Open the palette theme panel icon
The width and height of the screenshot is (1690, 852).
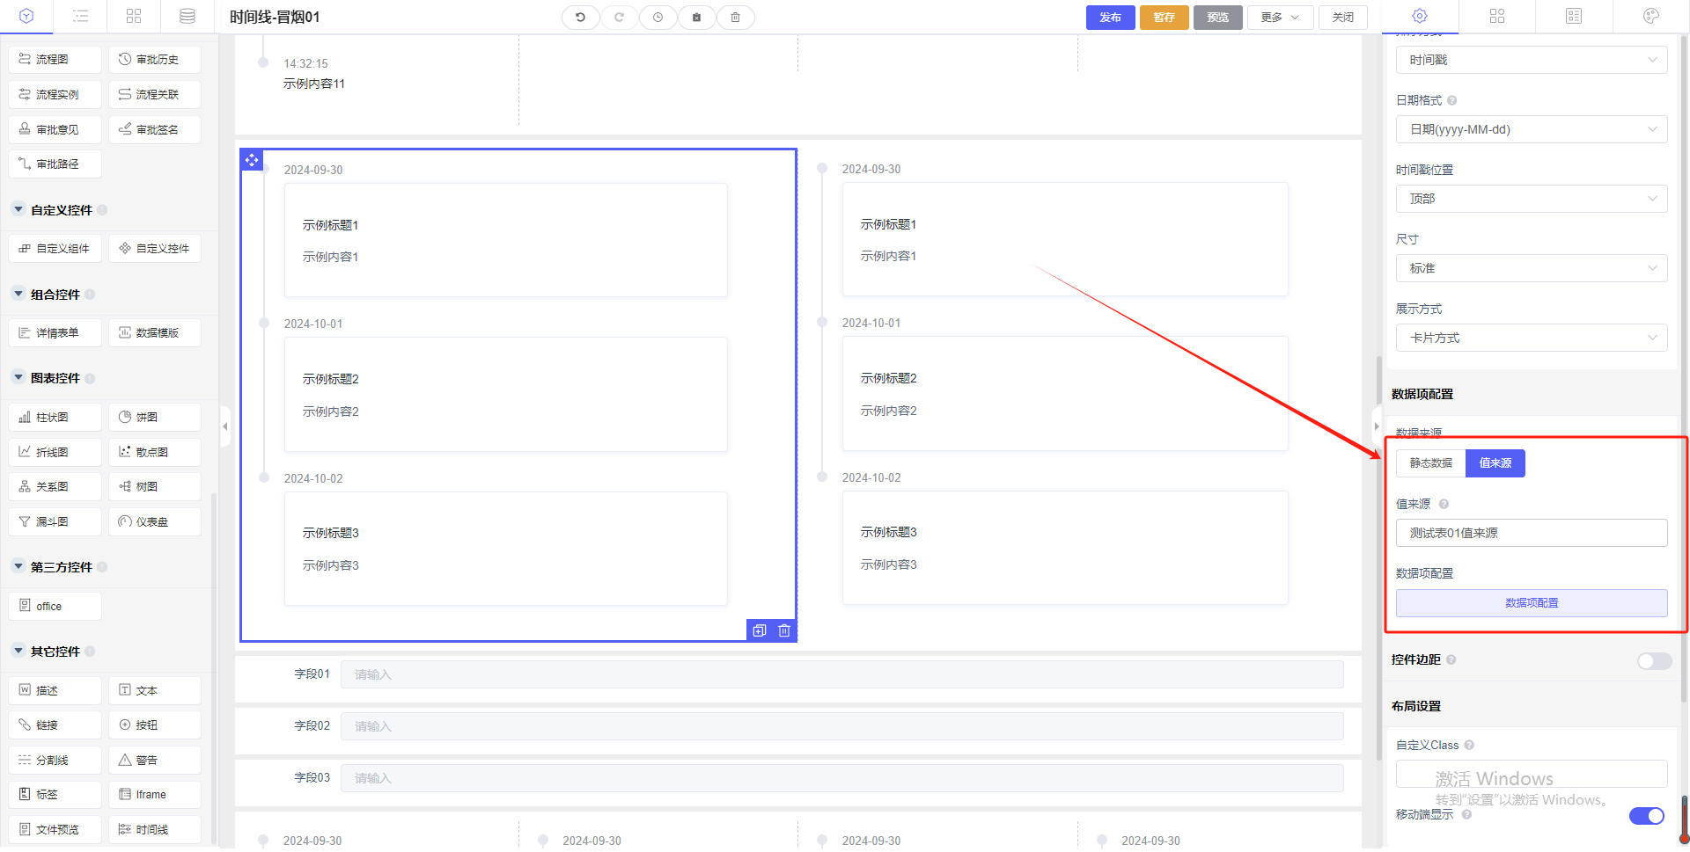click(1650, 16)
